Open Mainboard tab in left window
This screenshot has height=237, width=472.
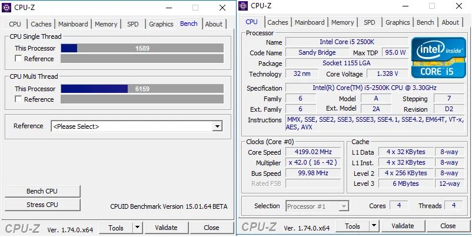(x=73, y=24)
